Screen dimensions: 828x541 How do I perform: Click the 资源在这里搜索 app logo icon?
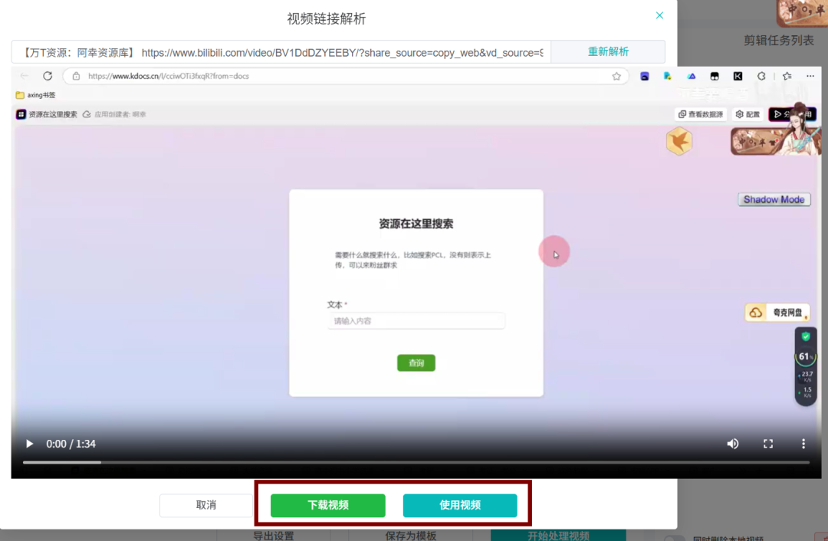(21, 114)
